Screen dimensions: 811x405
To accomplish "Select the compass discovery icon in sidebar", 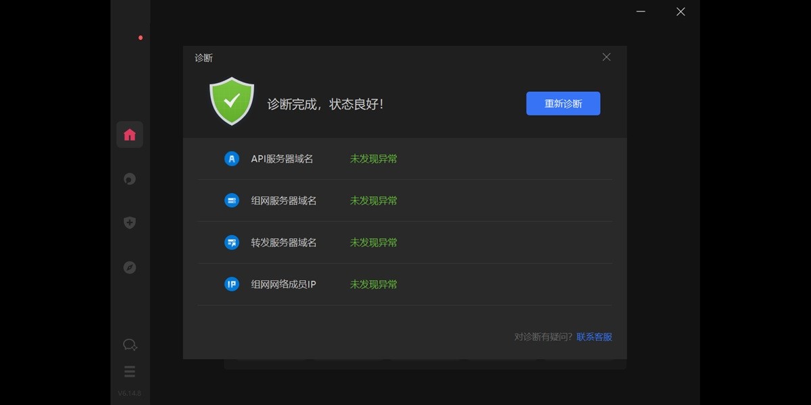I will click(x=130, y=267).
